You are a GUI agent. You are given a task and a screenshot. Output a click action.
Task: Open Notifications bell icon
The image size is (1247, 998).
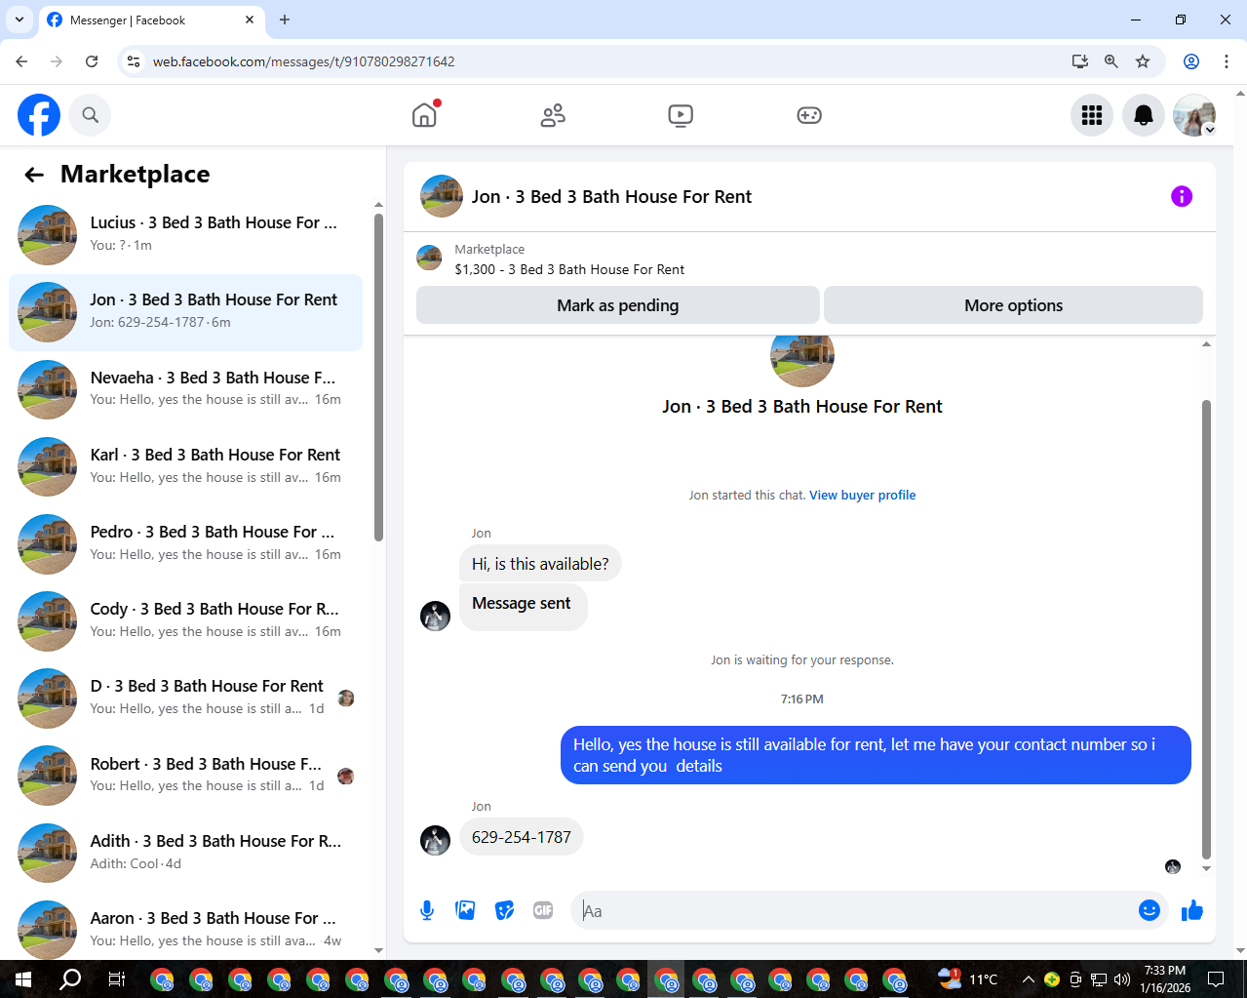tap(1144, 115)
